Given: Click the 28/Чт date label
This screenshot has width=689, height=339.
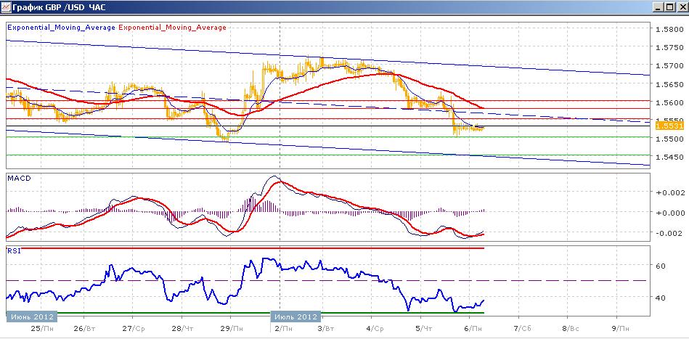Looking at the screenshot, I should point(182,328).
